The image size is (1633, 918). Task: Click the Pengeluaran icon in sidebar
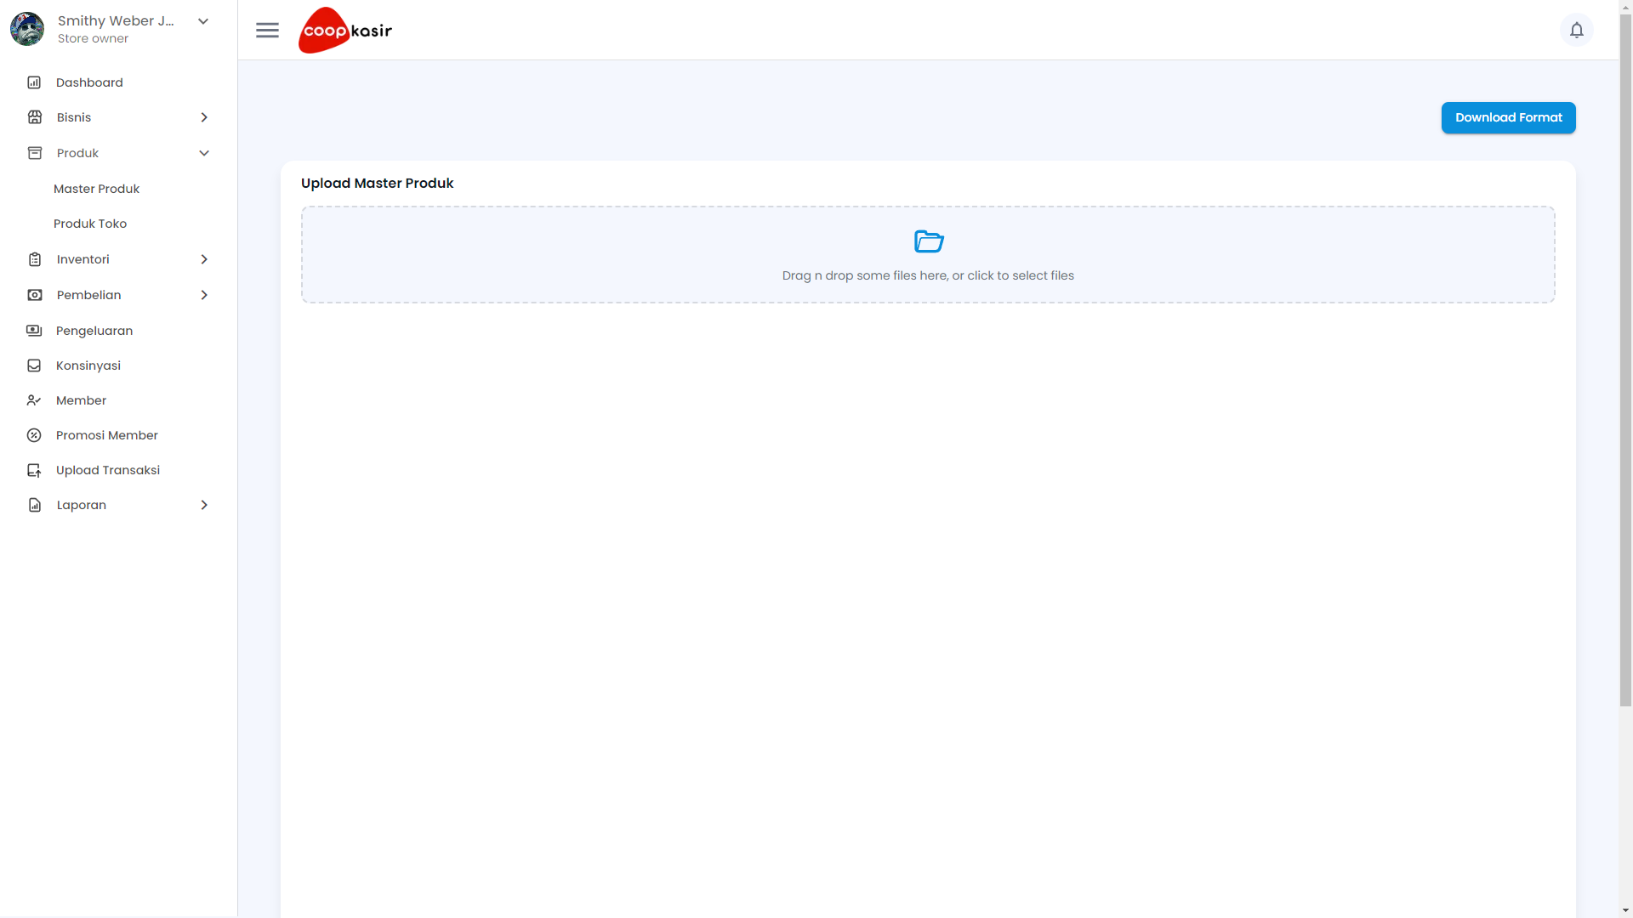click(34, 330)
